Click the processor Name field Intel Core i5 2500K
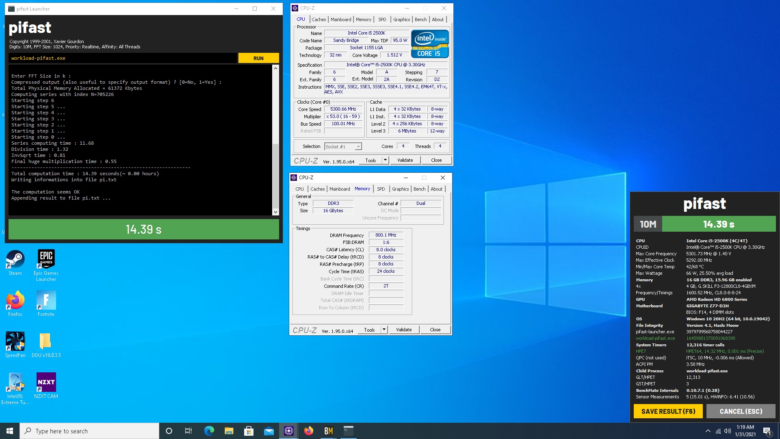 point(366,33)
